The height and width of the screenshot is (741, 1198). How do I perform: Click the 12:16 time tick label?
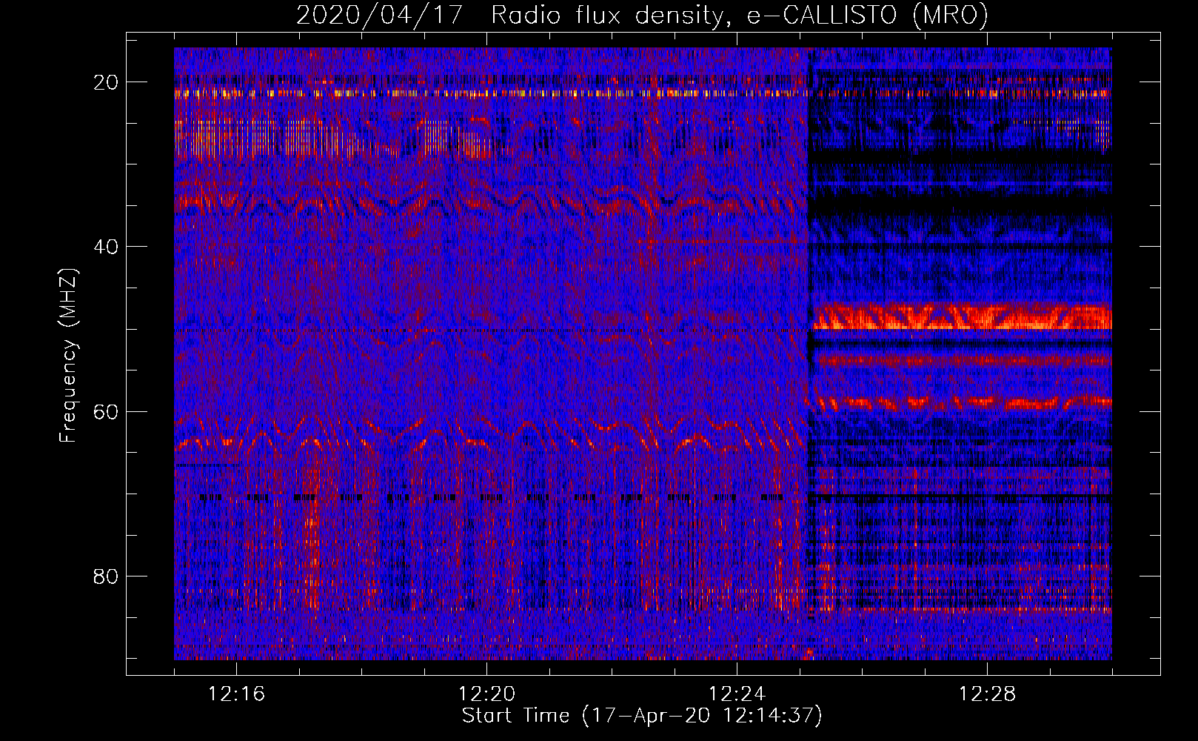(237, 694)
